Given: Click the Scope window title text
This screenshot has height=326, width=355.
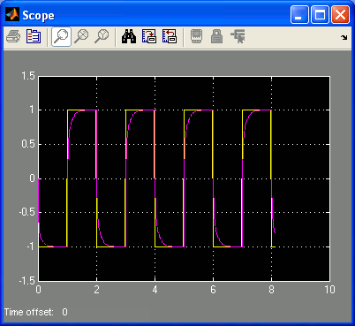Looking at the screenshot, I should (38, 15).
